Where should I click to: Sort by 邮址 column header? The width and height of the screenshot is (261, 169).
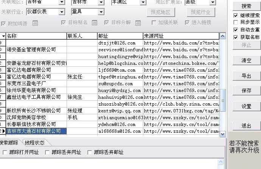[120, 36]
